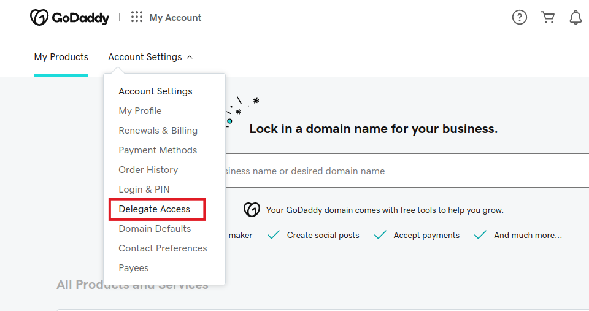Click the checkmark beside Create social posts
The width and height of the screenshot is (589, 311).
tap(274, 235)
